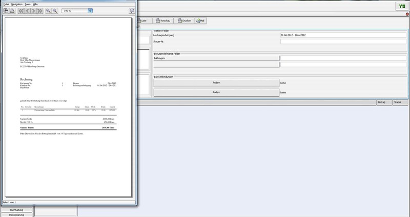Click the Mail button in the main window
Viewport: 410px width, 217px height.
200,20
